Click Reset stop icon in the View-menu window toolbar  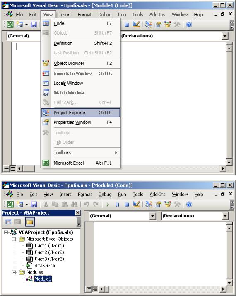tap(127, 25)
